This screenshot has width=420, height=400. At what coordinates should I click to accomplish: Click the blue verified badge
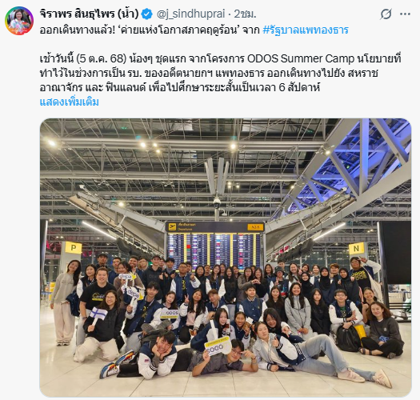[x=146, y=14]
